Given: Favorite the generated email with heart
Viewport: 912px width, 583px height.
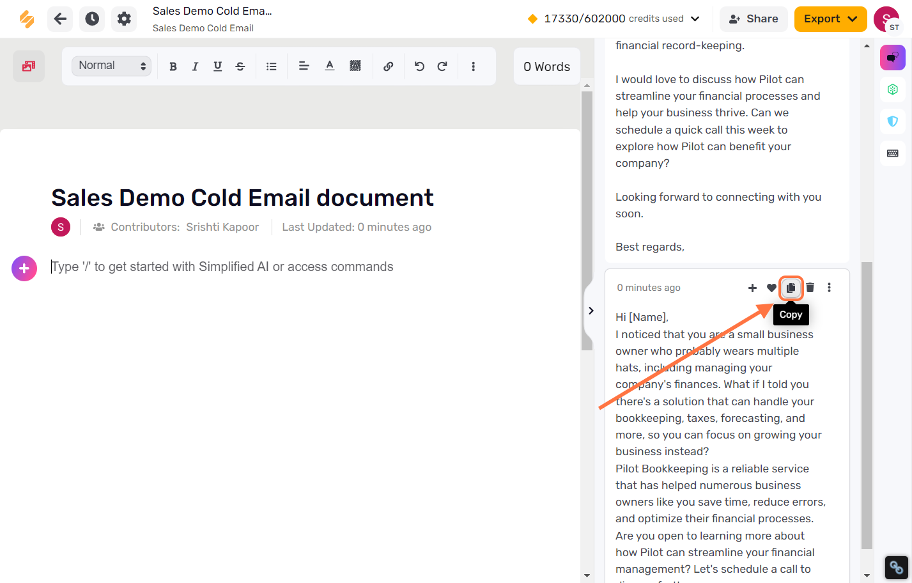Looking at the screenshot, I should tap(771, 288).
